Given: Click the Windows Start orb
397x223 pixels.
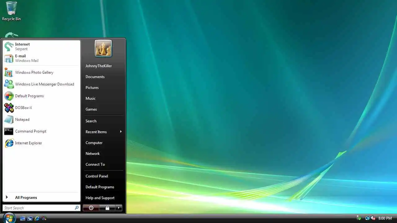Looking at the screenshot, I should click(x=9, y=218).
